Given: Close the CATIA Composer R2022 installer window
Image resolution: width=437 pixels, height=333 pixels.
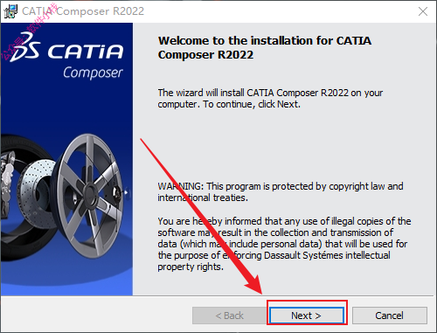Looking at the screenshot, I should click(x=423, y=11).
